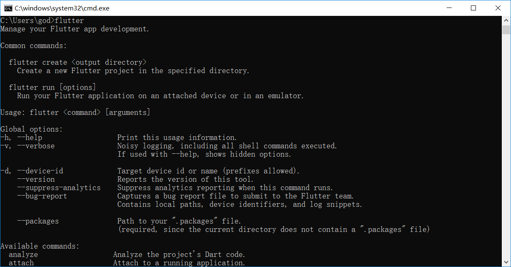The height and width of the screenshot is (267, 511).
Task: Click the 'flutter run [options]' line
Action: click(52, 87)
